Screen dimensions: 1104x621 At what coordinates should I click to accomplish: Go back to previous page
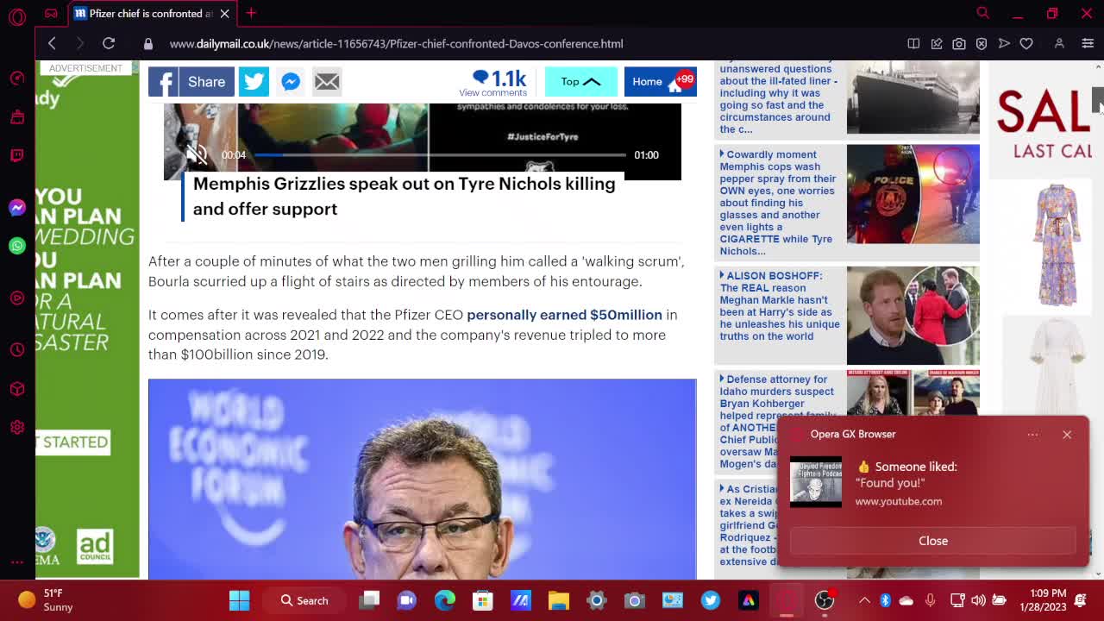(52, 43)
